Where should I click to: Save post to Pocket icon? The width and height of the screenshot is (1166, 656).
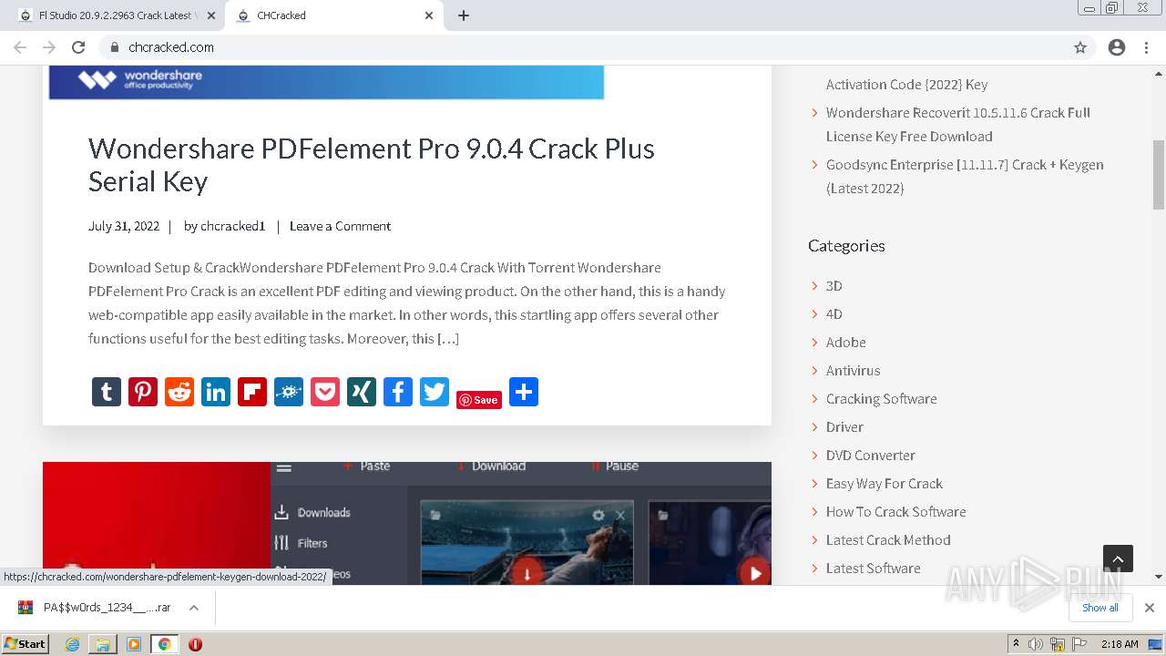tap(325, 392)
